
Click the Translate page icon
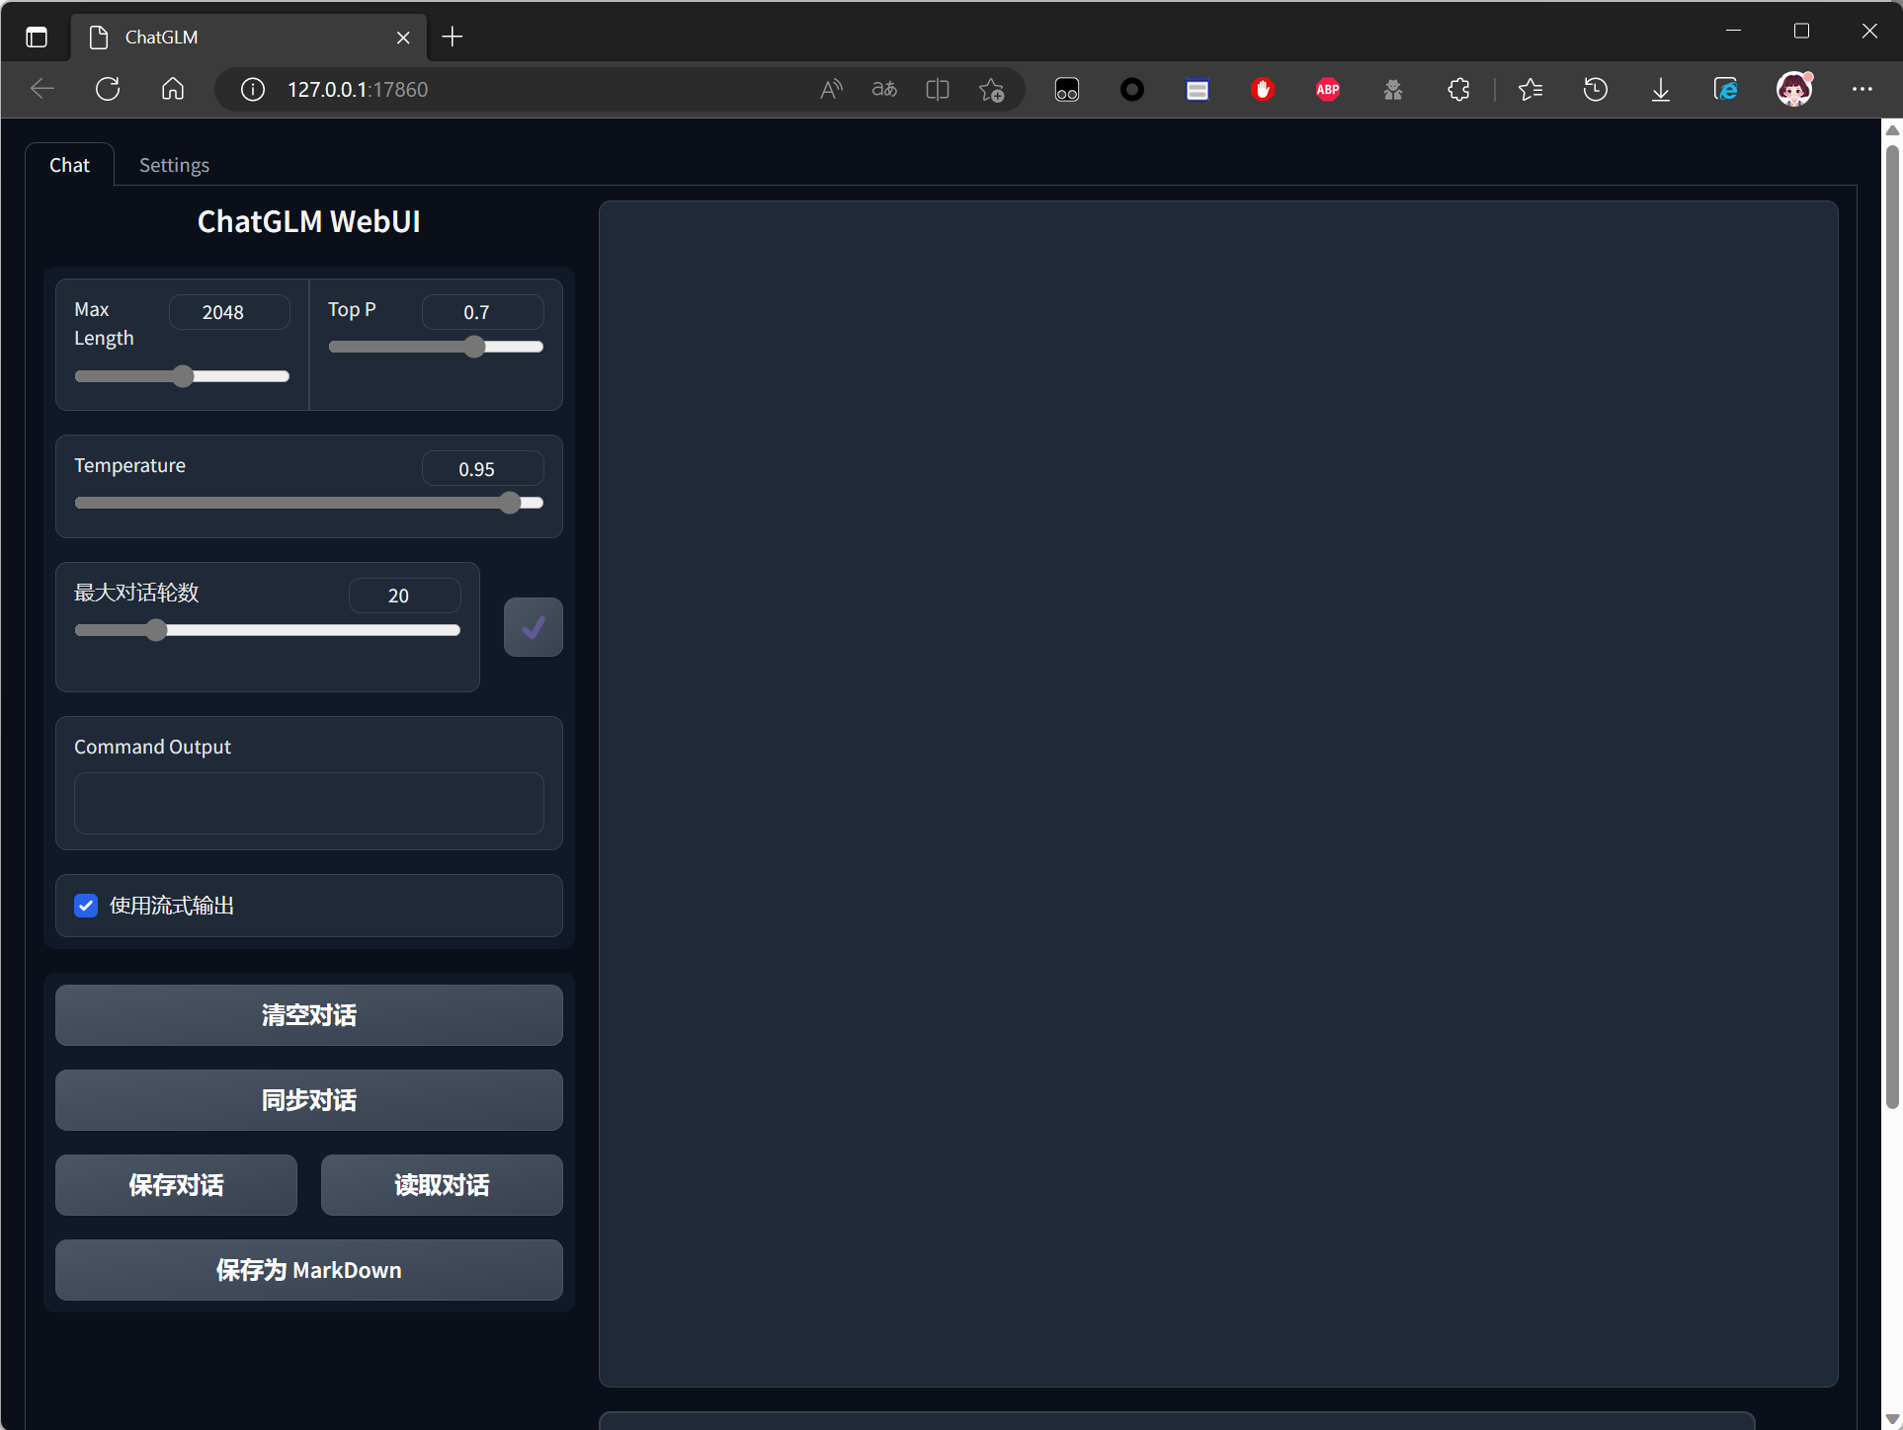[x=884, y=89]
